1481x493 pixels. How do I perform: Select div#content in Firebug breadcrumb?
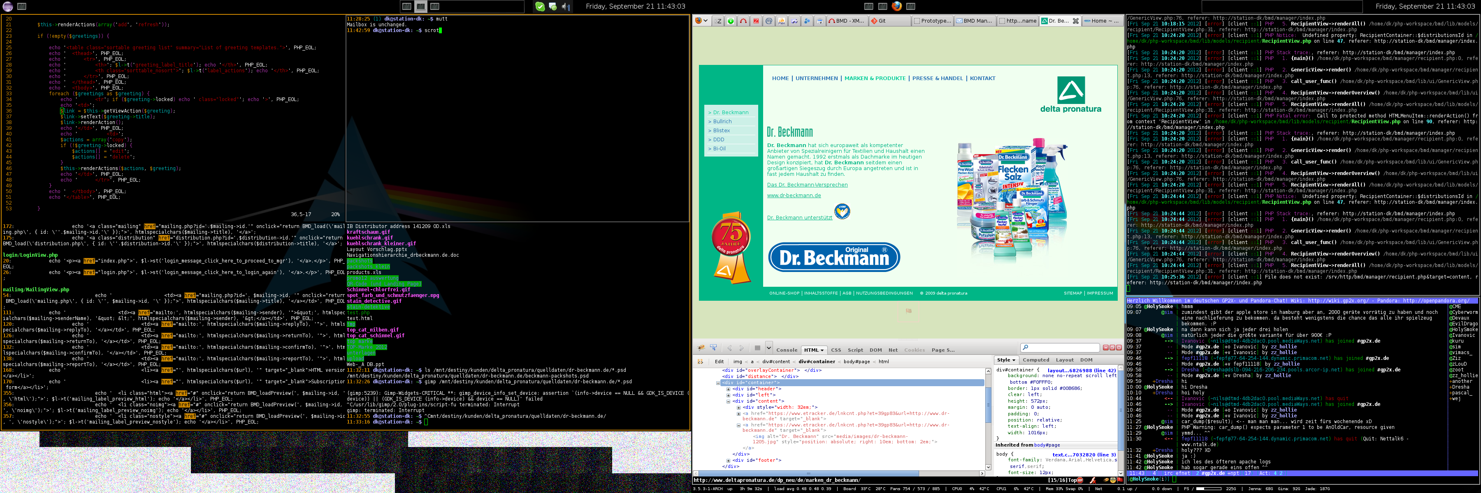point(776,362)
